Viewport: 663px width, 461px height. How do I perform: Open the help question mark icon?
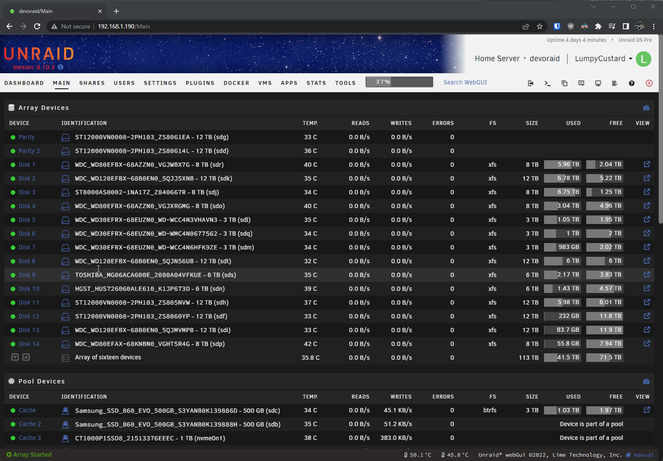[632, 83]
